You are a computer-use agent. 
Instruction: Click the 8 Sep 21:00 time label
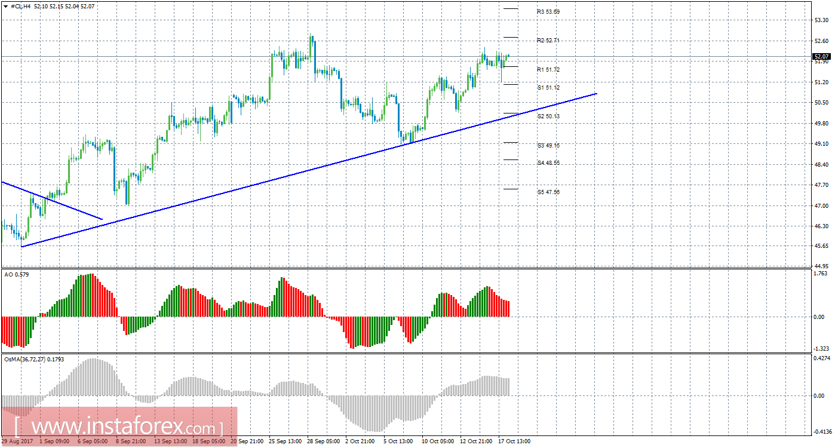tap(131, 441)
